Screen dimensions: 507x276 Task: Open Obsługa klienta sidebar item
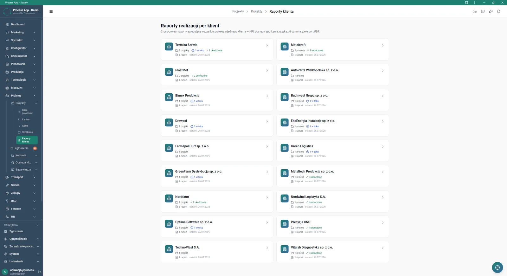pos(23,162)
